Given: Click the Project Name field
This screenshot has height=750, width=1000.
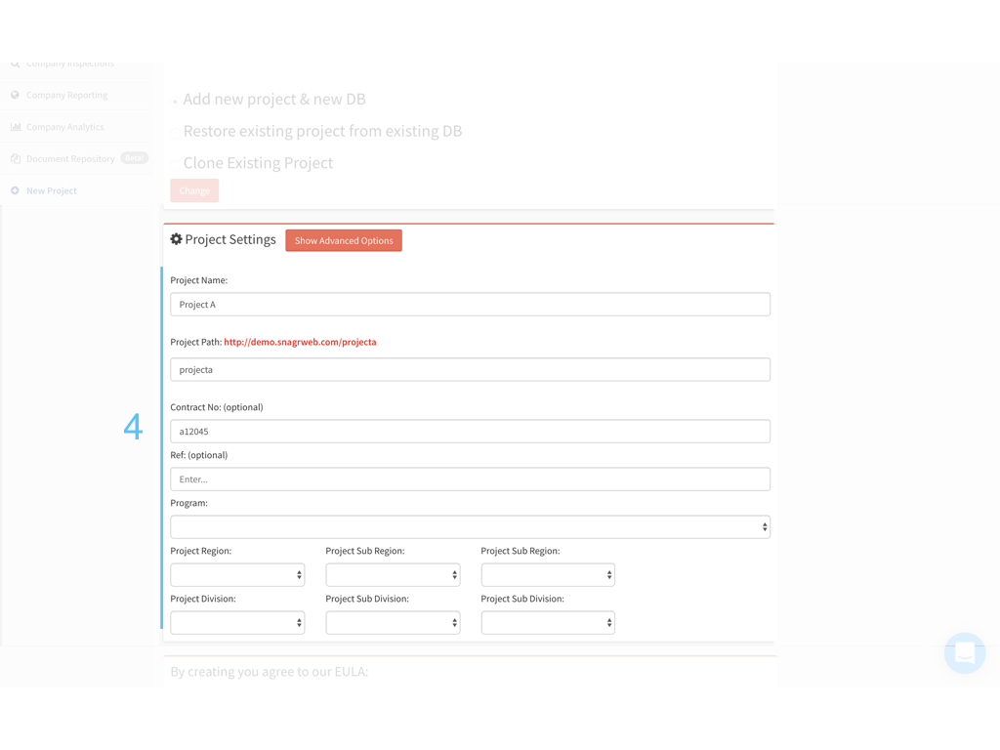Looking at the screenshot, I should coord(470,305).
